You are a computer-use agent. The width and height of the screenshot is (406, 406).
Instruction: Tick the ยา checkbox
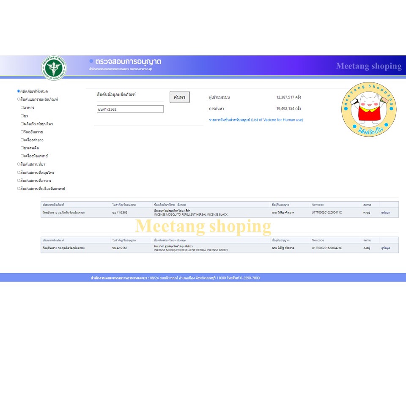22,115
